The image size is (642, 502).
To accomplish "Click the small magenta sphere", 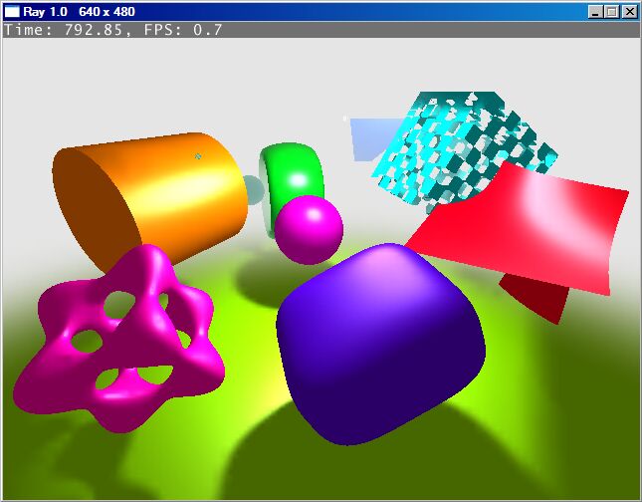I will pos(309,229).
